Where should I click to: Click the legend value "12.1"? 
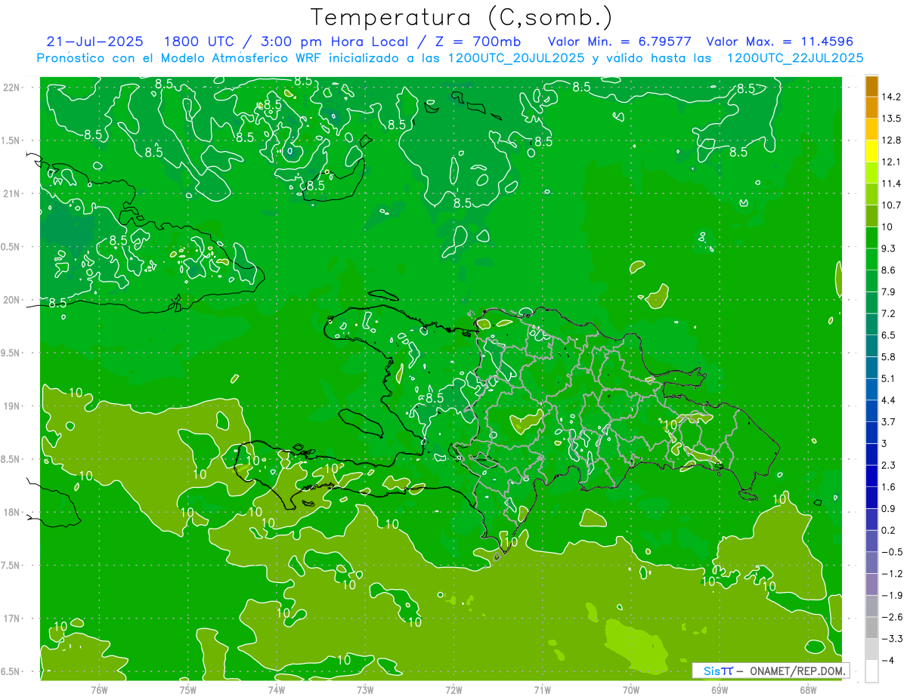click(x=891, y=162)
